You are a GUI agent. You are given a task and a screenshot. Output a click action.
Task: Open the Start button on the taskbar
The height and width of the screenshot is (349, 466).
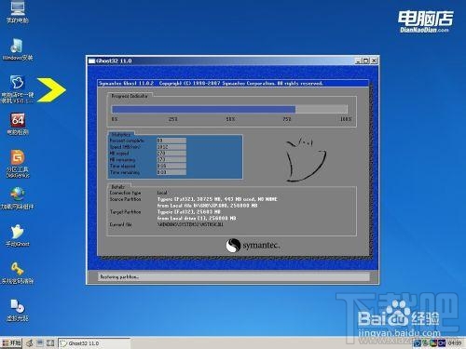click(x=11, y=342)
